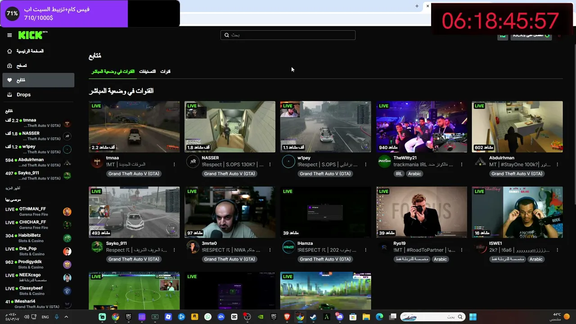Click the Arabic tag under Ryo19
The image size is (576, 324).
pyautogui.click(x=440, y=259)
